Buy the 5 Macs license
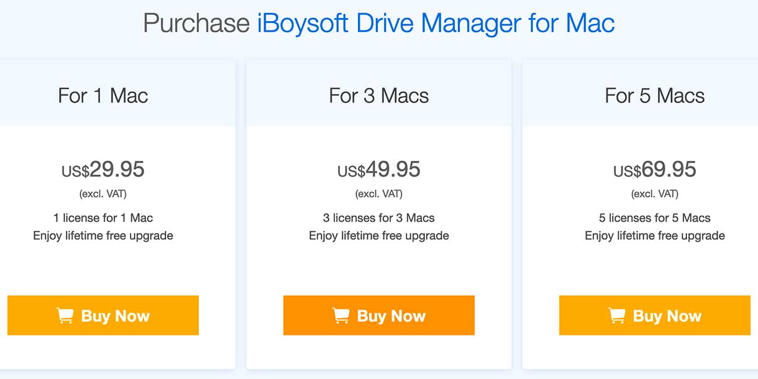 point(655,315)
